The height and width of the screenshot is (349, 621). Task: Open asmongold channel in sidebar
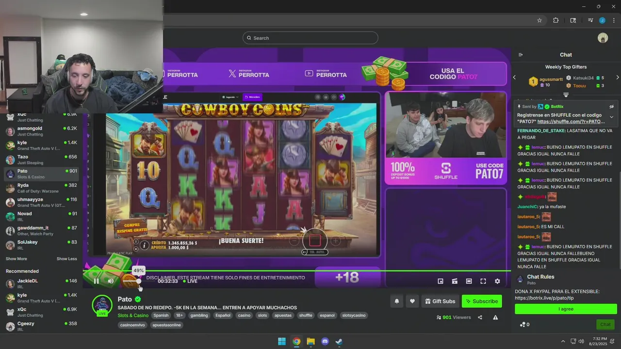pyautogui.click(x=41, y=131)
